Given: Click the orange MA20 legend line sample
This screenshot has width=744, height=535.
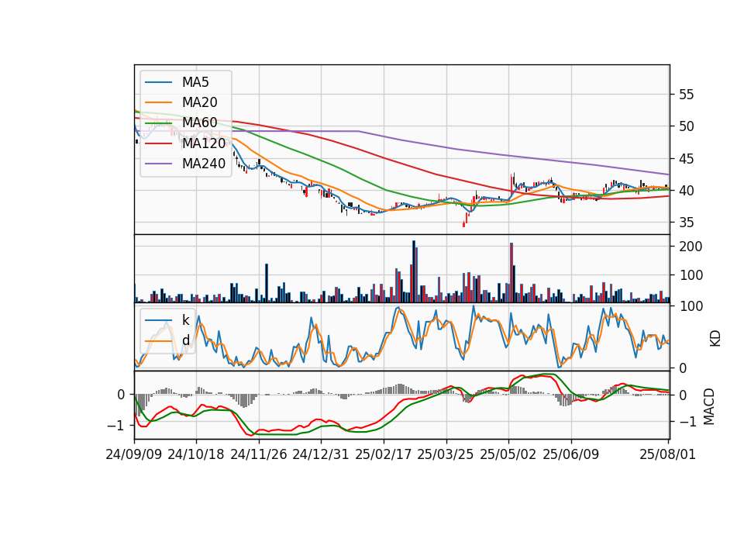Looking at the screenshot, I should pos(158,102).
